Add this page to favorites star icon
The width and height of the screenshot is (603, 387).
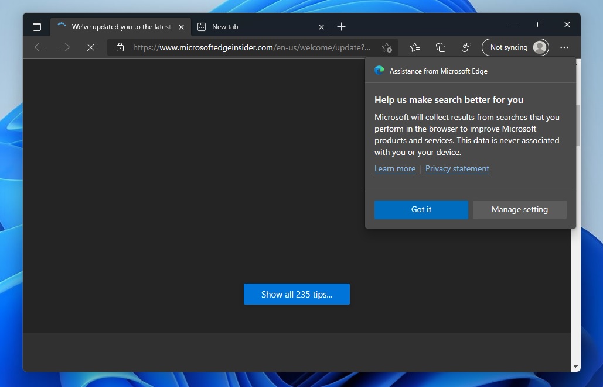[387, 47]
